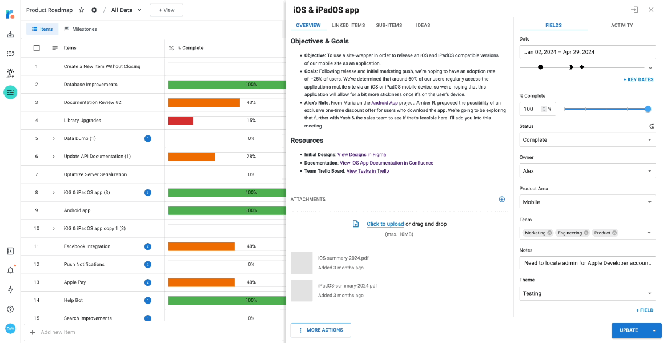This screenshot has width=663, height=343.
Task: Click the download icon in left sidebar
Action: click(x=10, y=34)
